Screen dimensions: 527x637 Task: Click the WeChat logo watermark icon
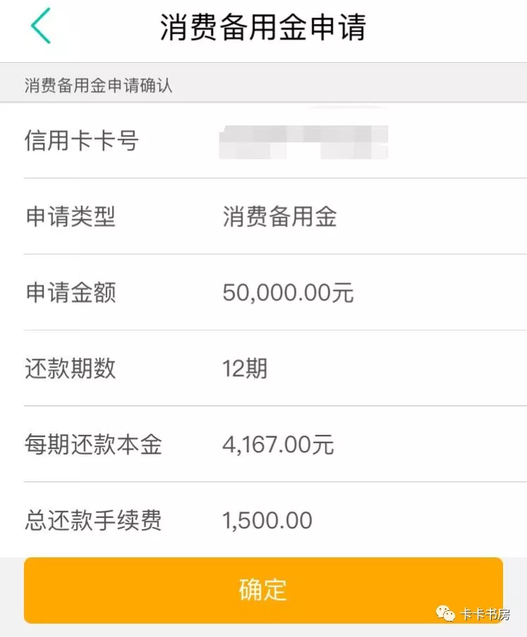[446, 614]
